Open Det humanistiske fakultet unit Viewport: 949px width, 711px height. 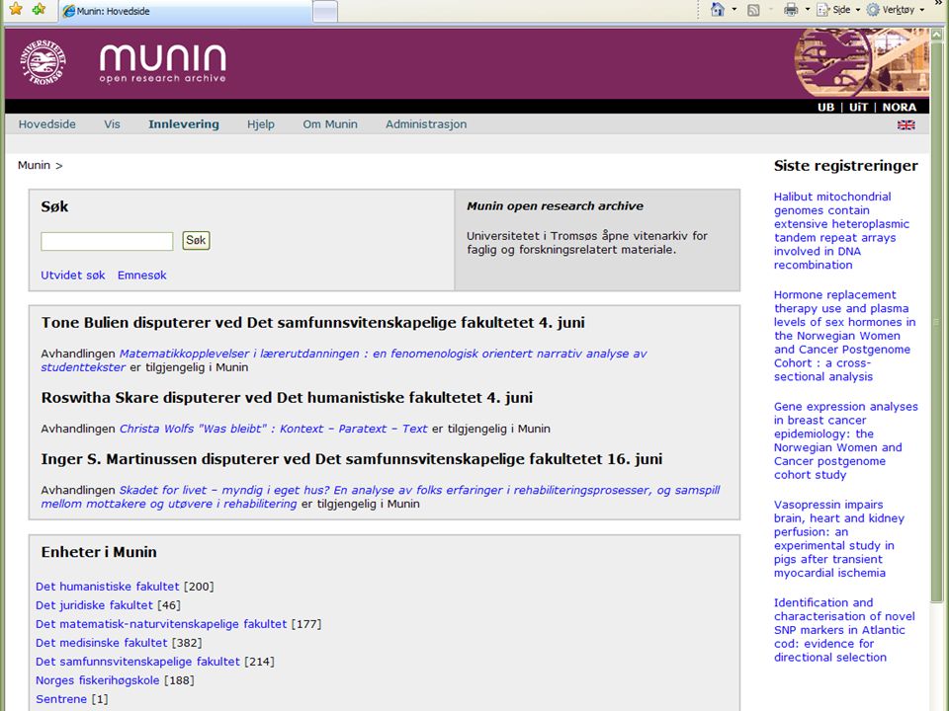click(107, 587)
